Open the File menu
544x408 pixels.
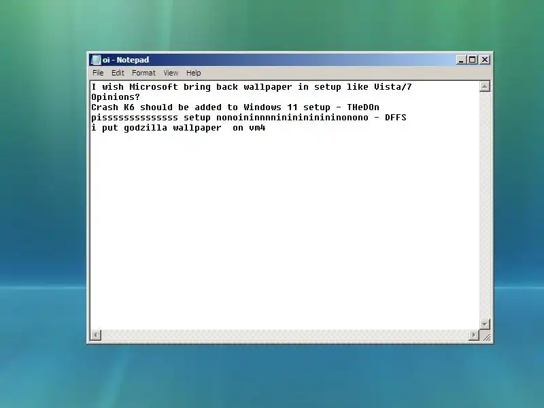coord(98,73)
